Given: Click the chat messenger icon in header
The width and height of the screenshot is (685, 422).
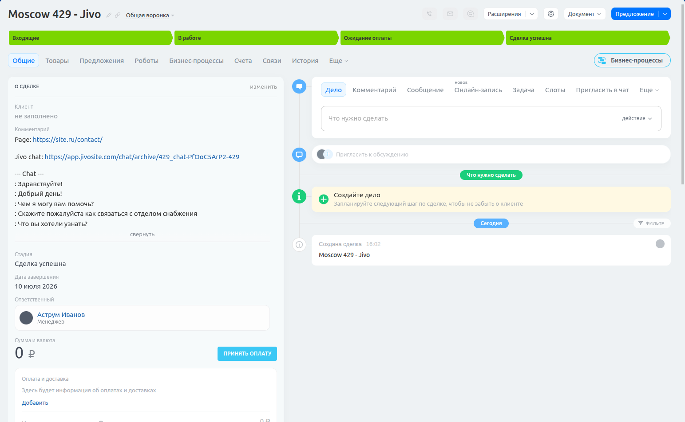Looking at the screenshot, I should 471,14.
